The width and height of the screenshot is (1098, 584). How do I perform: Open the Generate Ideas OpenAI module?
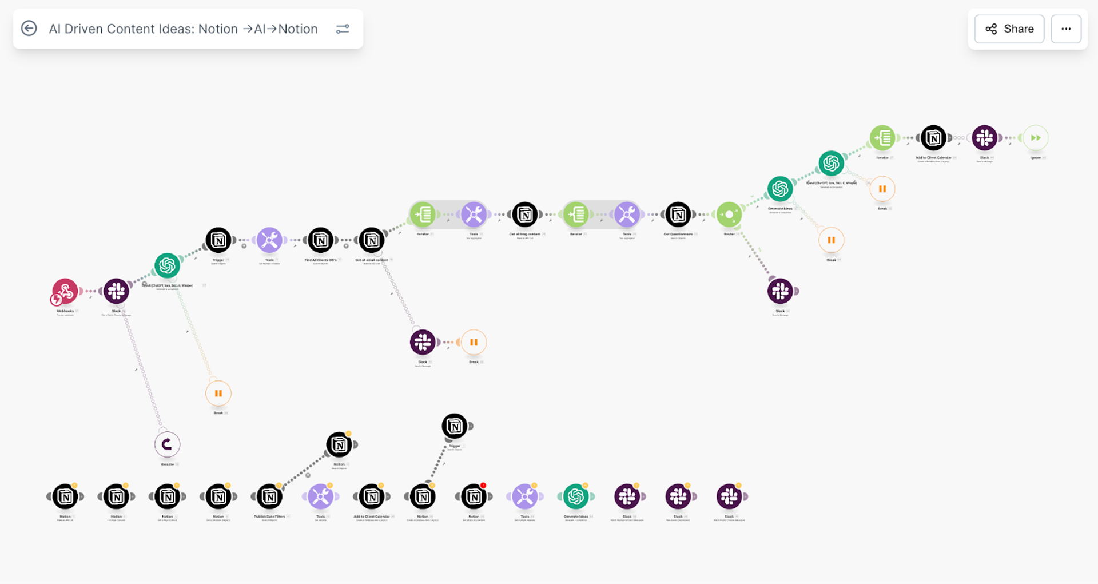[780, 189]
